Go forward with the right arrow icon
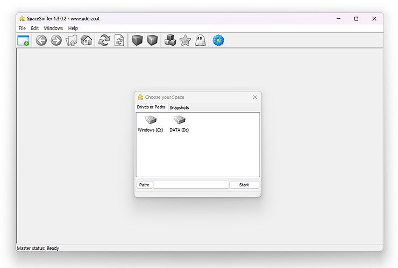Image resolution: width=398 pixels, height=268 pixels. tap(56, 40)
